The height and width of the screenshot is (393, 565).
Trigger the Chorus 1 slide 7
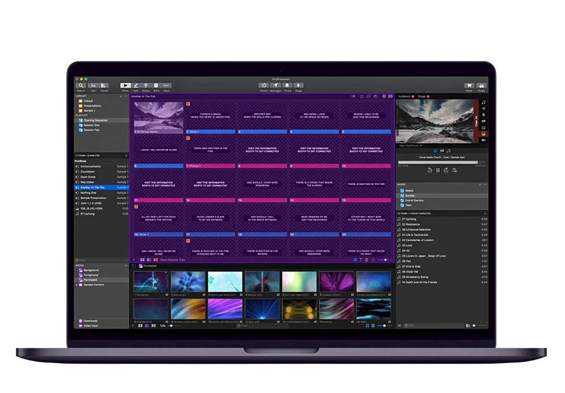[210, 152]
